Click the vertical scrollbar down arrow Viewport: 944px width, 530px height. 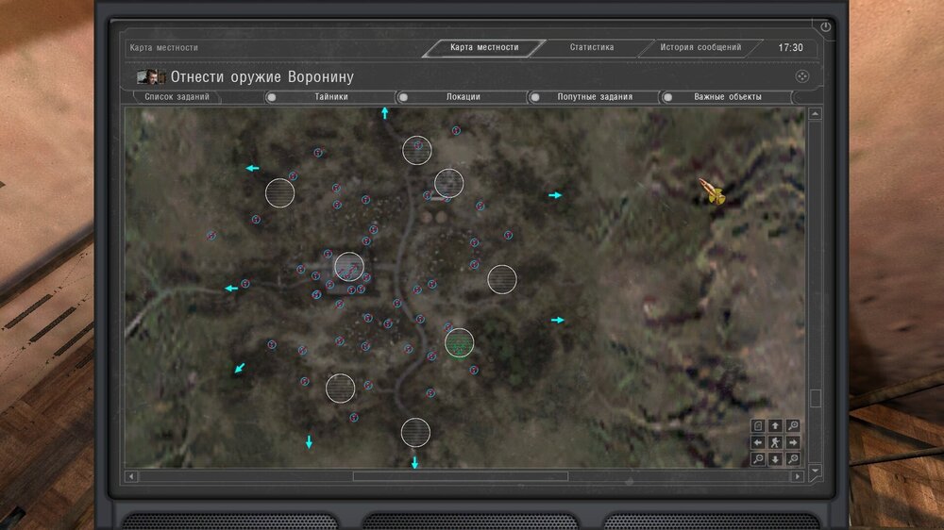(816, 471)
